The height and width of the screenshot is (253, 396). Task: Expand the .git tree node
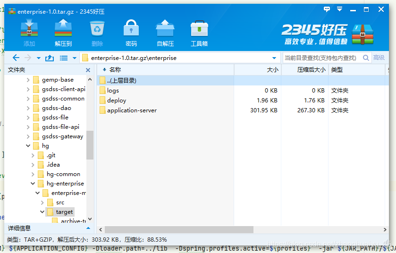(33, 155)
